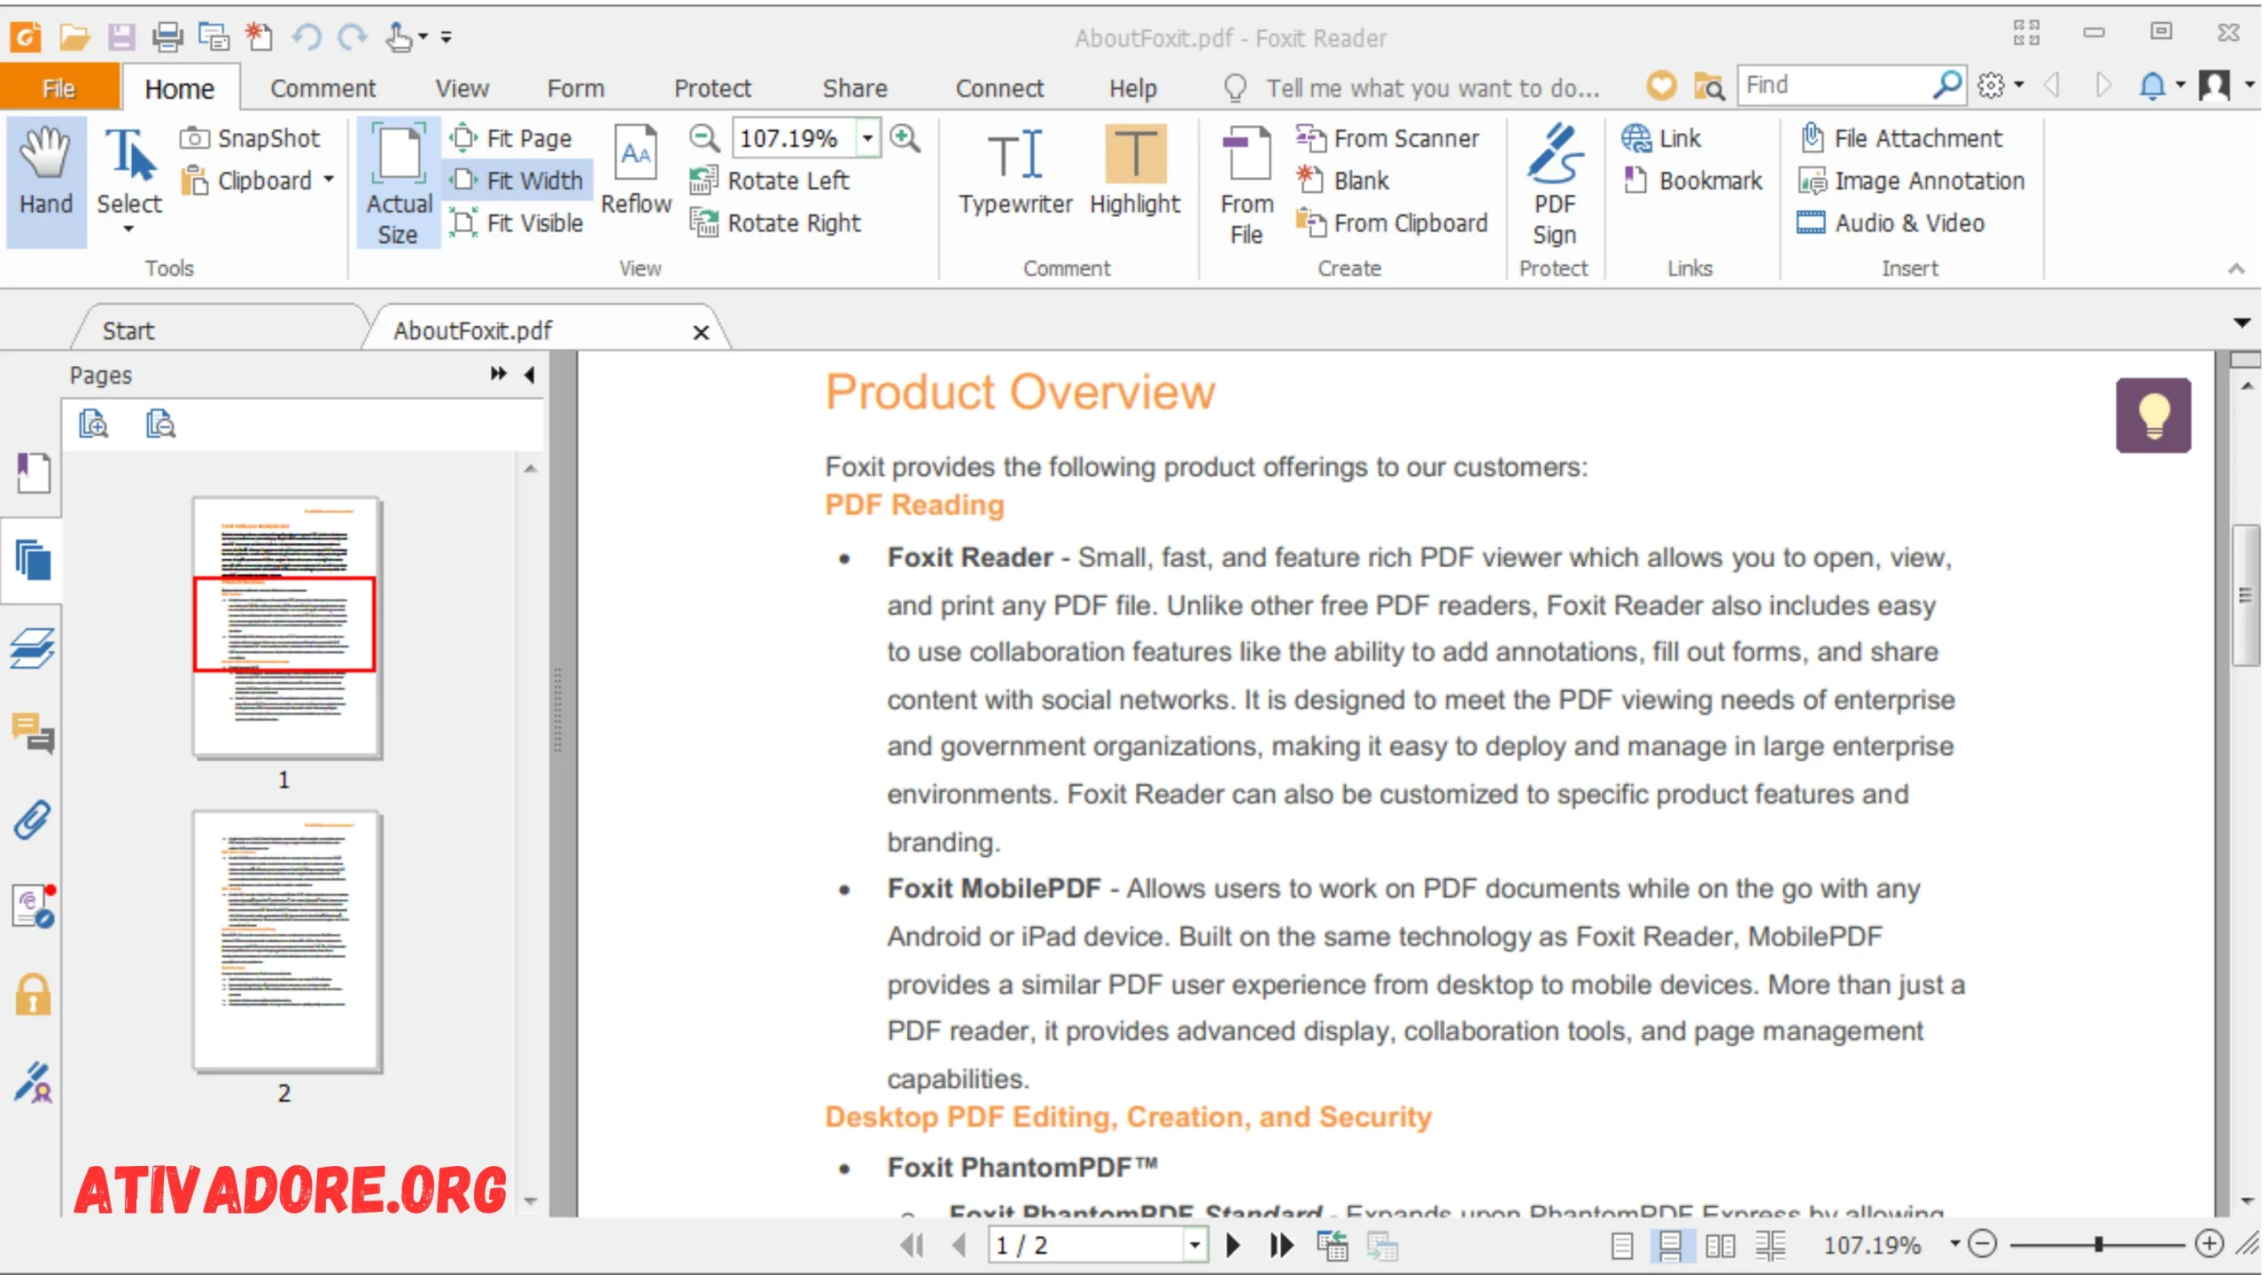Image resolution: width=2268 pixels, height=1275 pixels.
Task: Click the Print icon in quick access toolbar
Action: click(167, 36)
